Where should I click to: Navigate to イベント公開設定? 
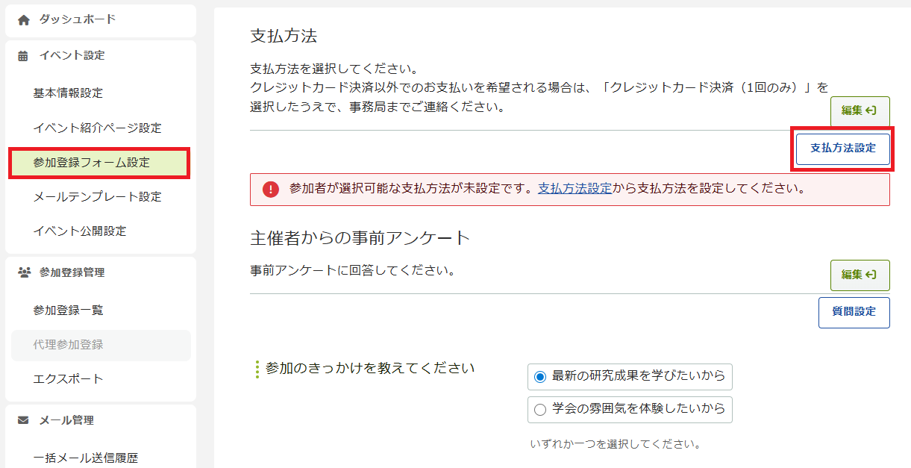80,231
